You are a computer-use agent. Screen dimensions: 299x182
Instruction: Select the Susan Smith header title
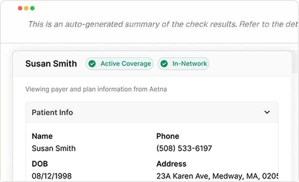click(x=51, y=64)
